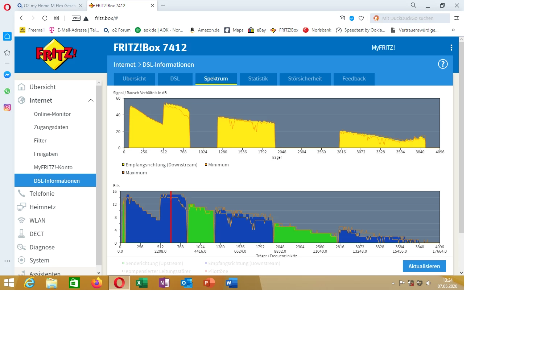Go back to the previous page
The width and height of the screenshot is (557, 348).
point(21,18)
